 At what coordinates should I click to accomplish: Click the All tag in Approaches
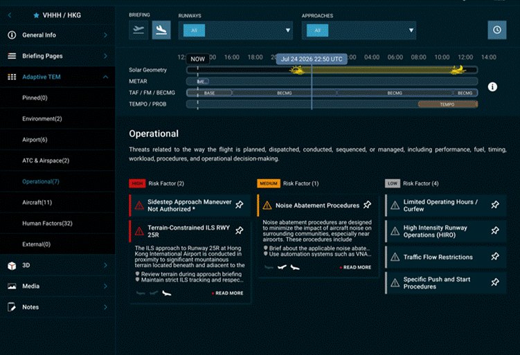pos(317,30)
